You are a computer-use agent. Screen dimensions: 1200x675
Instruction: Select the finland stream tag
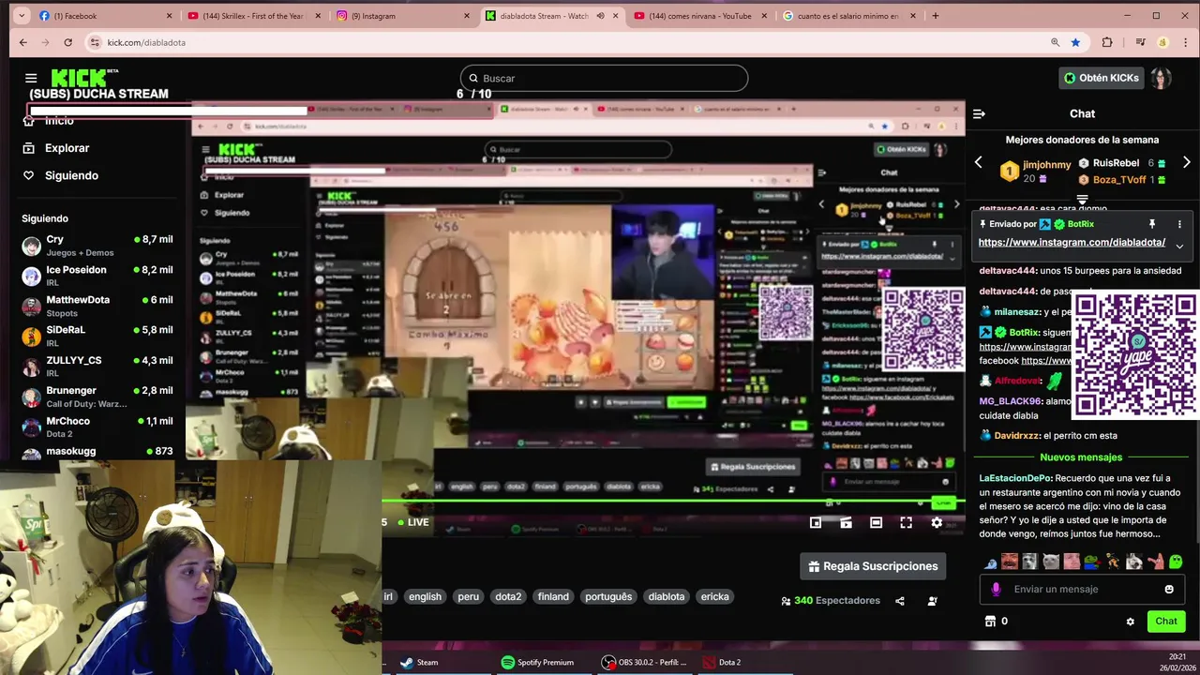(553, 596)
